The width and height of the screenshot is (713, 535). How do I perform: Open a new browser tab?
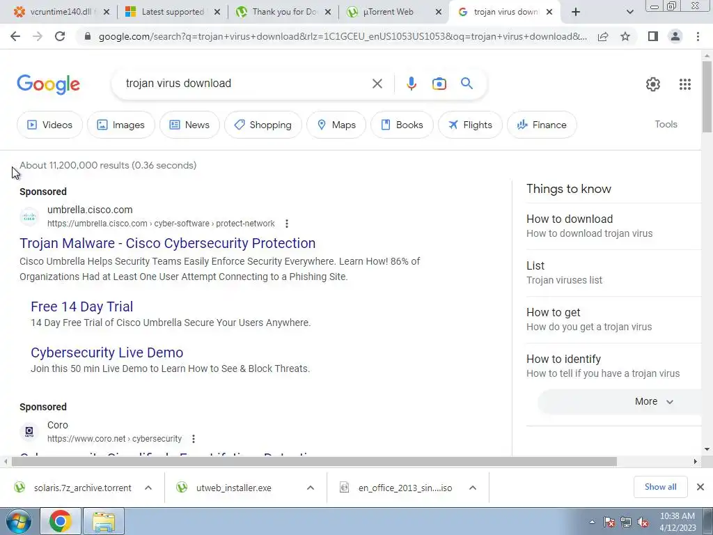coord(576,12)
